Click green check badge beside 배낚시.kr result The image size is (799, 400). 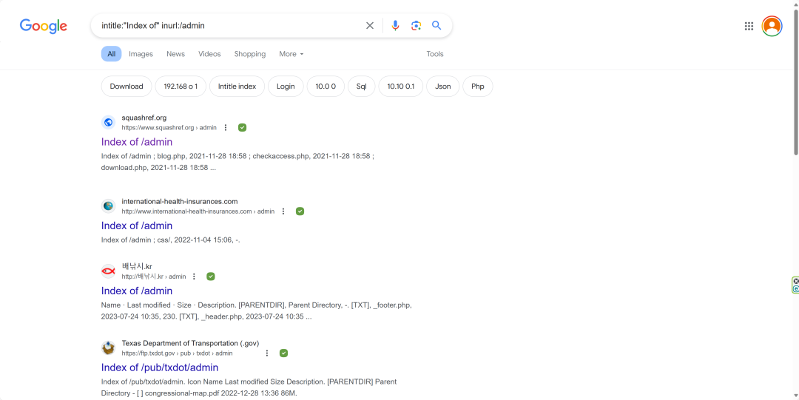click(211, 277)
